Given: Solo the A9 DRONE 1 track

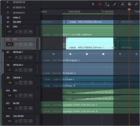Looking at the screenshot, I should tap(26, 83).
